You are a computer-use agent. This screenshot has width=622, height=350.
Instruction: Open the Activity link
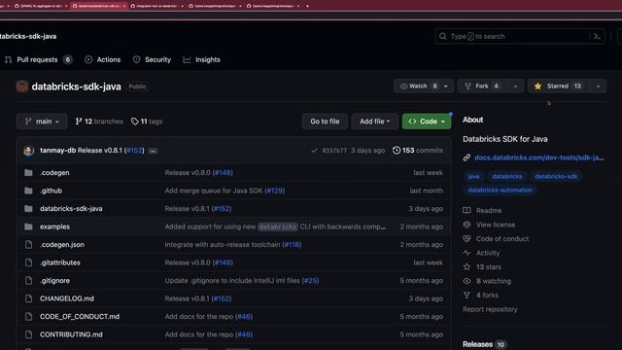(488, 253)
